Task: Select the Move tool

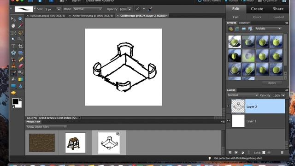Action: (x=13, y=19)
